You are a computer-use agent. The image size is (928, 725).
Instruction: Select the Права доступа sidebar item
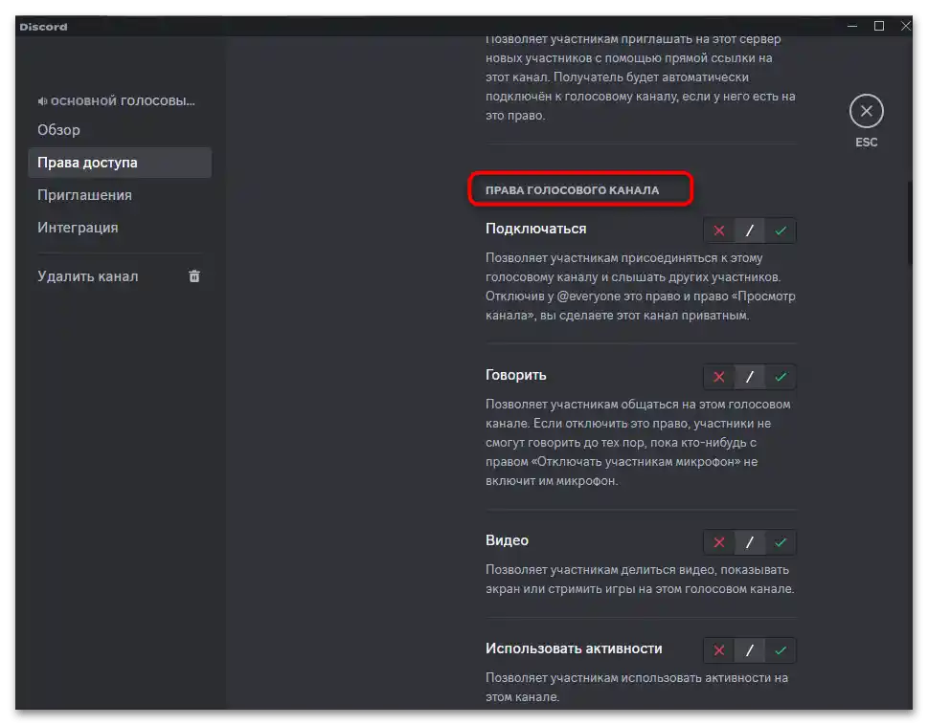[x=120, y=163]
